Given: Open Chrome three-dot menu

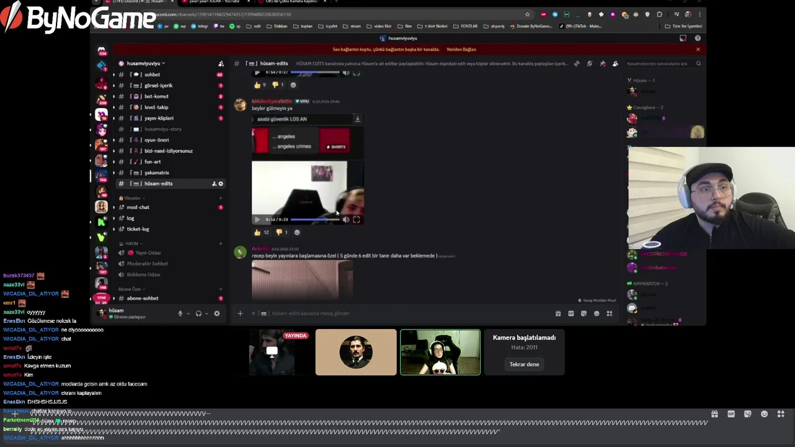Looking at the screenshot, I should (700, 14).
